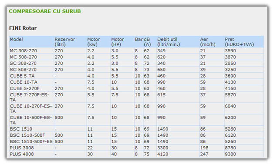Select the CUBE 10-270F-ES-TA model cell

click(31, 108)
